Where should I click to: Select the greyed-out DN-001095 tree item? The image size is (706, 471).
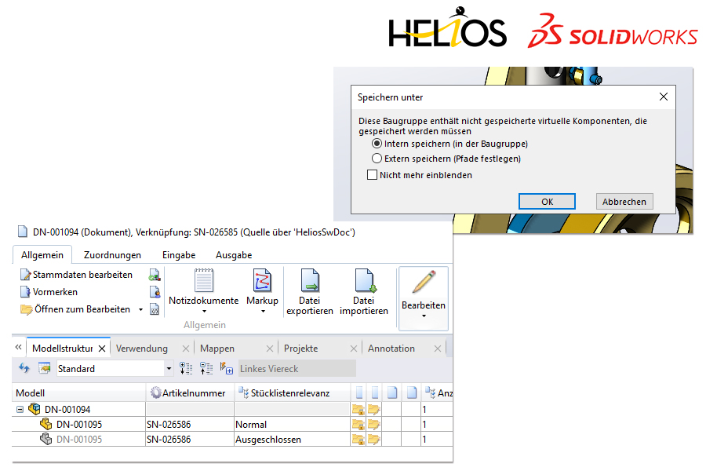(x=79, y=440)
